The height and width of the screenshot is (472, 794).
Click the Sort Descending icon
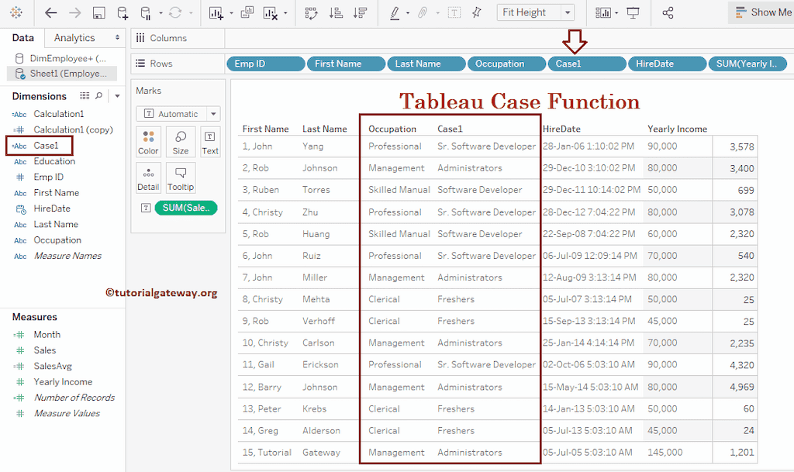pos(360,12)
